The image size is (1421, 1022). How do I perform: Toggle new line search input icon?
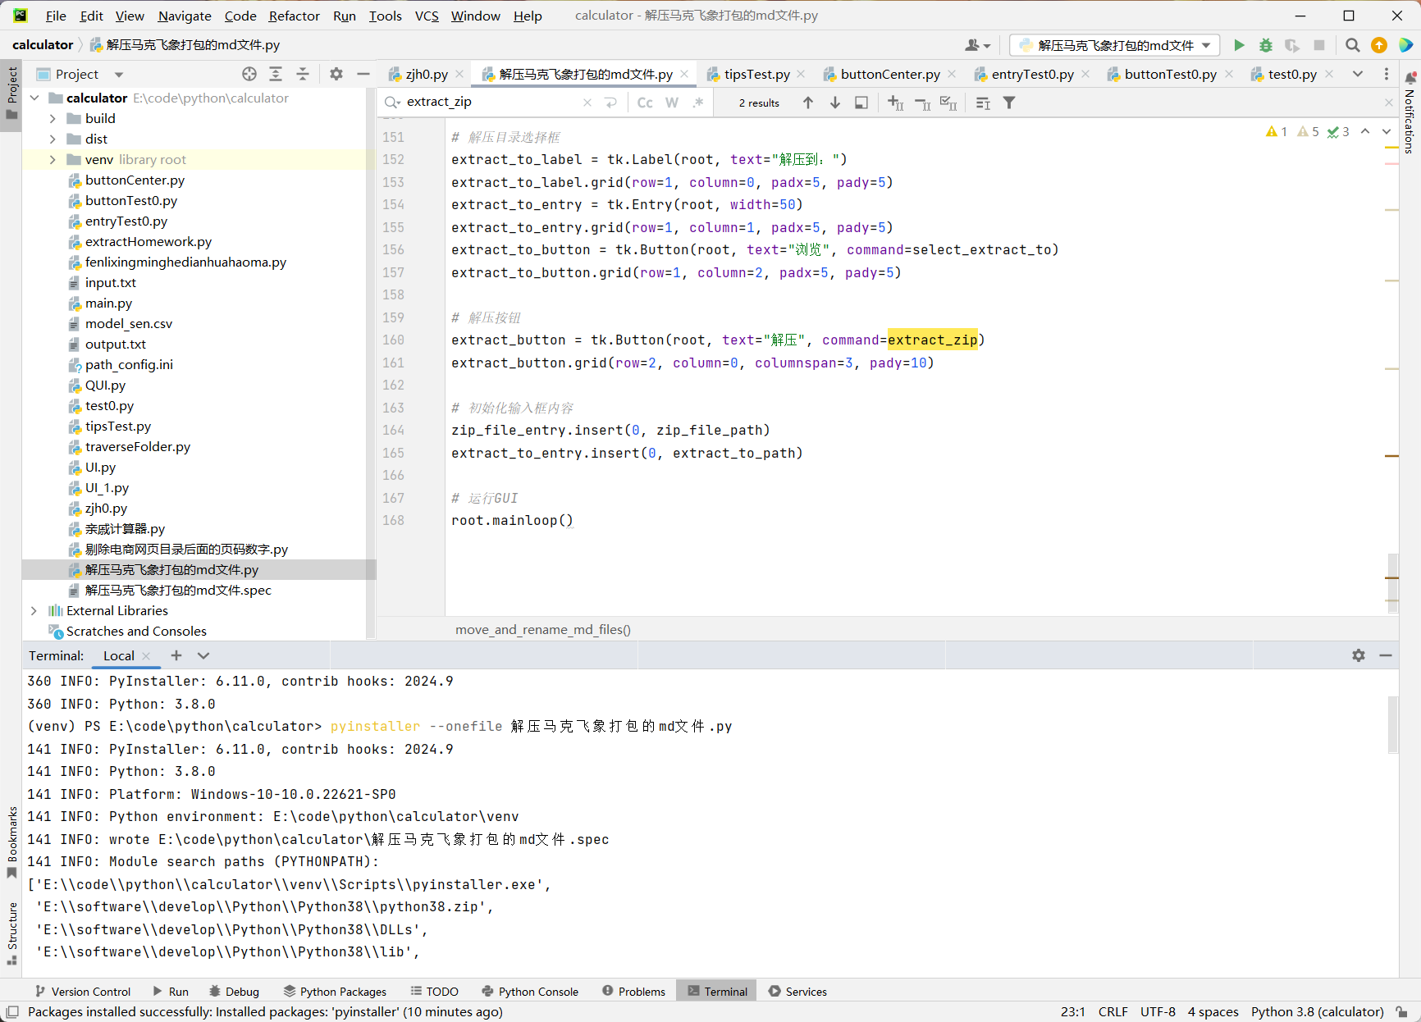pos(610,103)
